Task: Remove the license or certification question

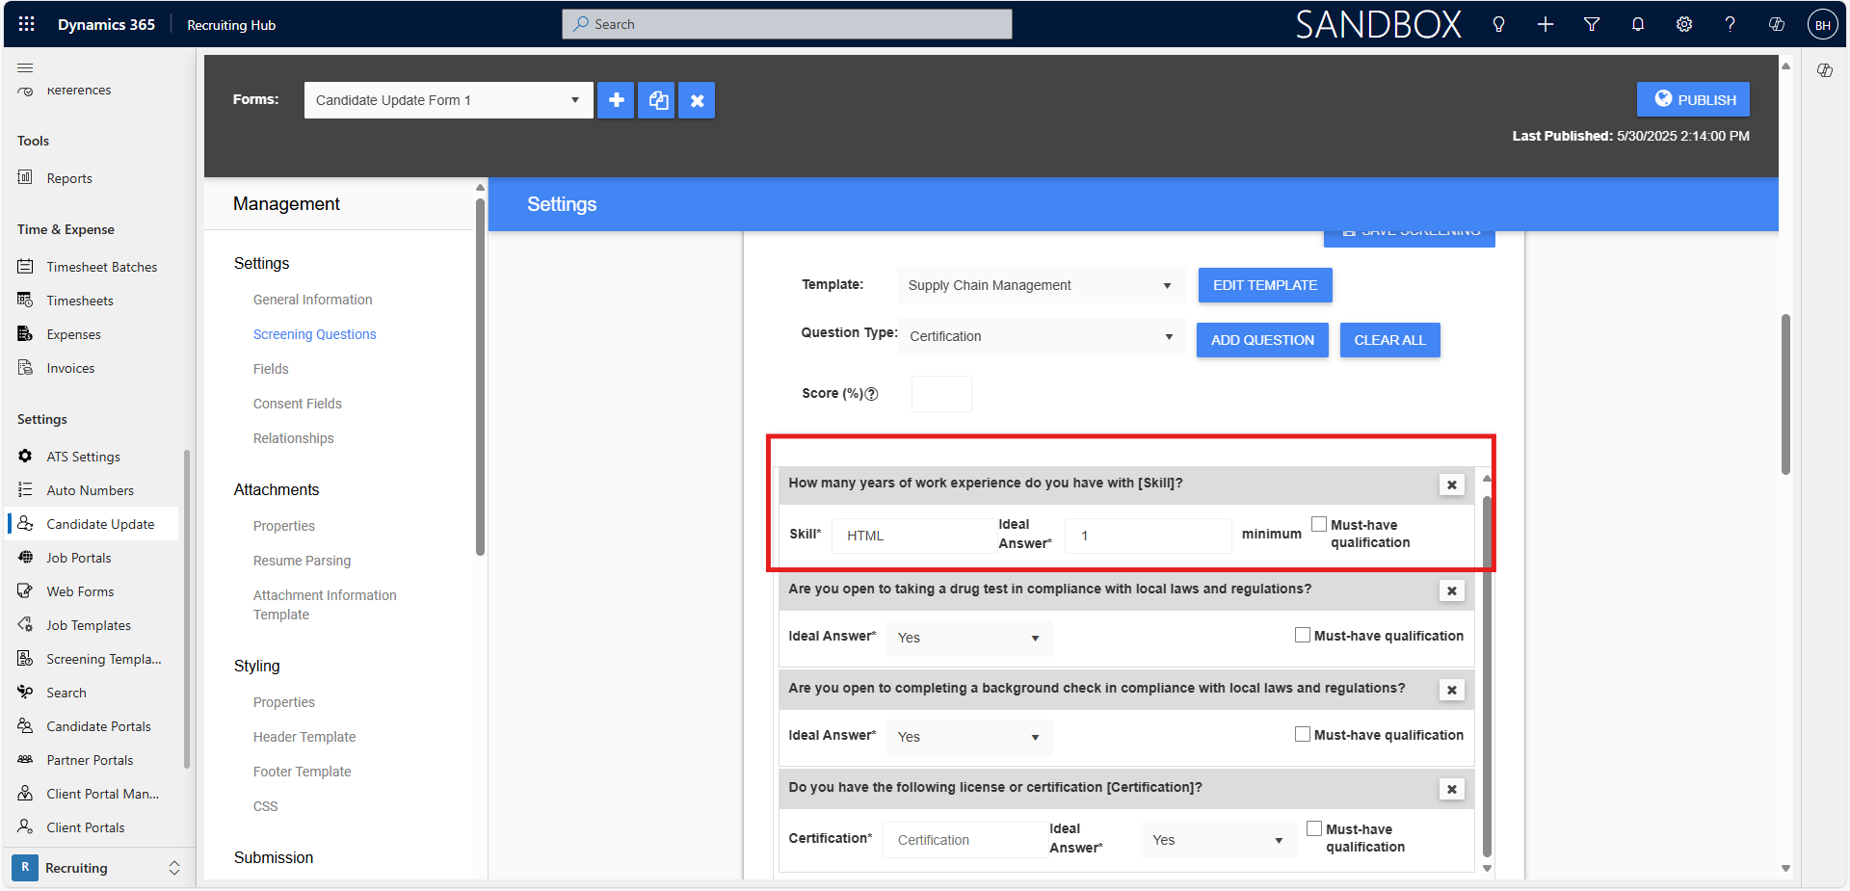Action: point(1452,789)
